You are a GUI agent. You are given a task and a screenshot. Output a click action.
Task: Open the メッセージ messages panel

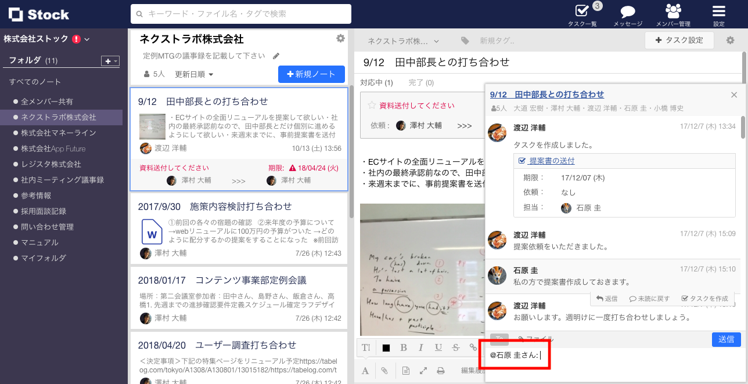(627, 15)
